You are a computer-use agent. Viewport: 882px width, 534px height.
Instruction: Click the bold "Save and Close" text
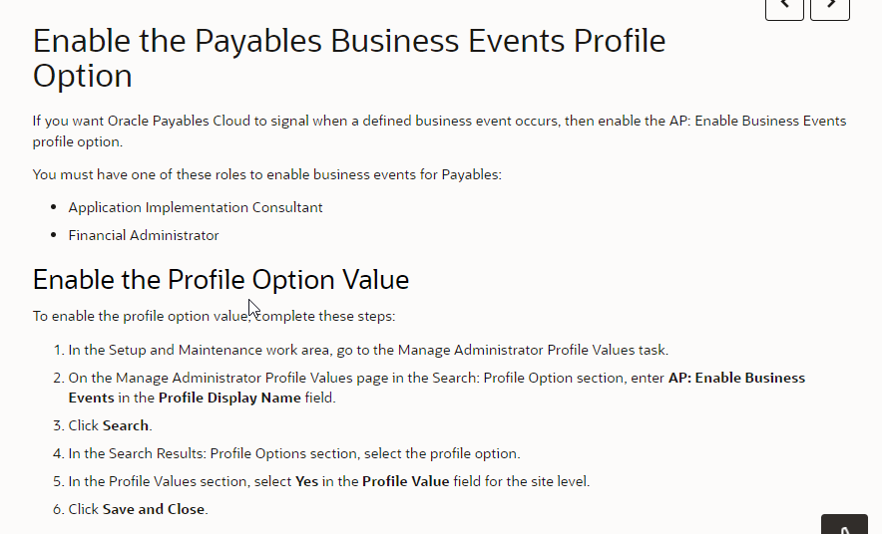[x=154, y=509]
